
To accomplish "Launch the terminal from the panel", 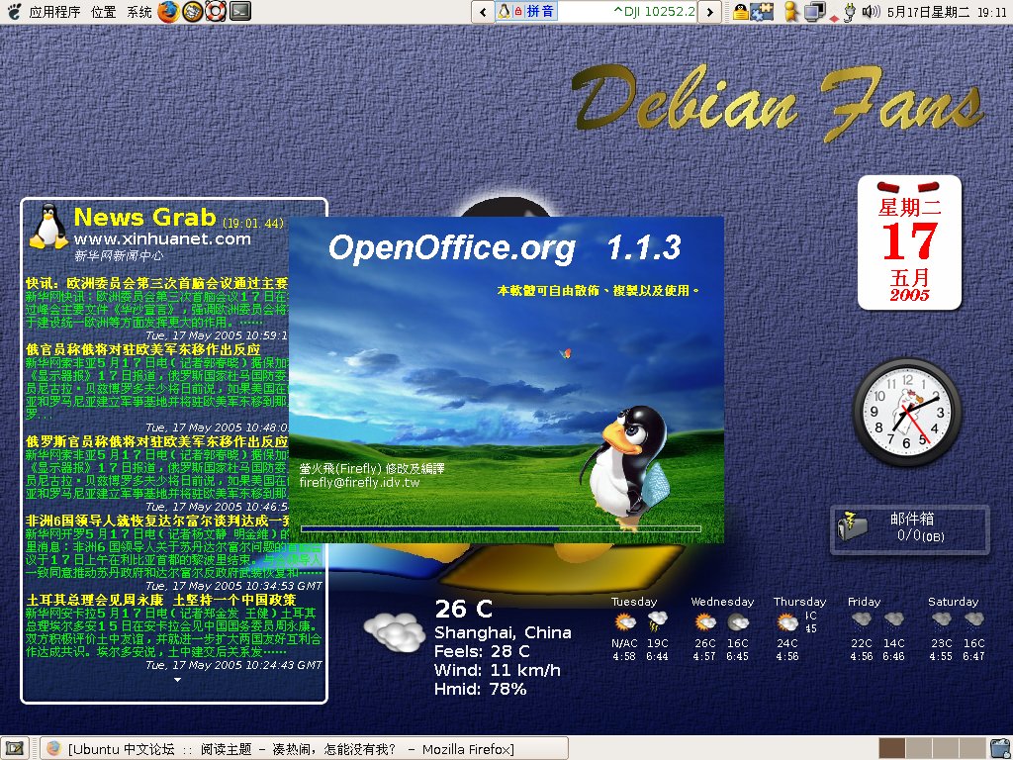I will [x=240, y=11].
